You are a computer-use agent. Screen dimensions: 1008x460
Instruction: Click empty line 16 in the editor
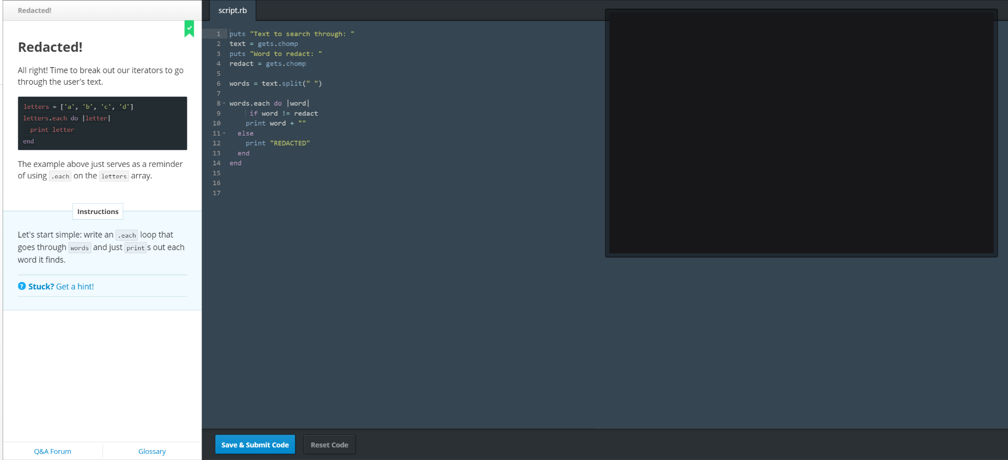point(367,183)
